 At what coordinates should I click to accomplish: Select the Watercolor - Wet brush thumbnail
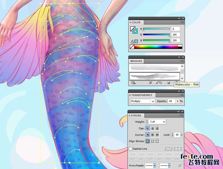[155, 76]
